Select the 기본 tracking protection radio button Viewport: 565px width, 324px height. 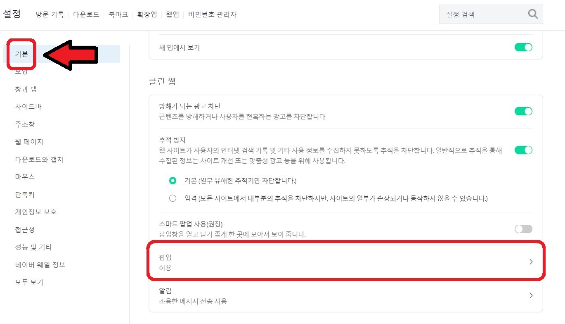point(173,181)
